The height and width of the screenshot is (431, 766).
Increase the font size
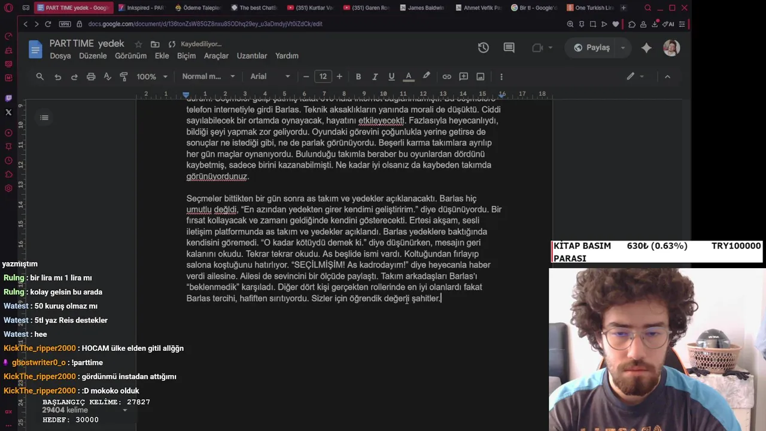tap(339, 77)
